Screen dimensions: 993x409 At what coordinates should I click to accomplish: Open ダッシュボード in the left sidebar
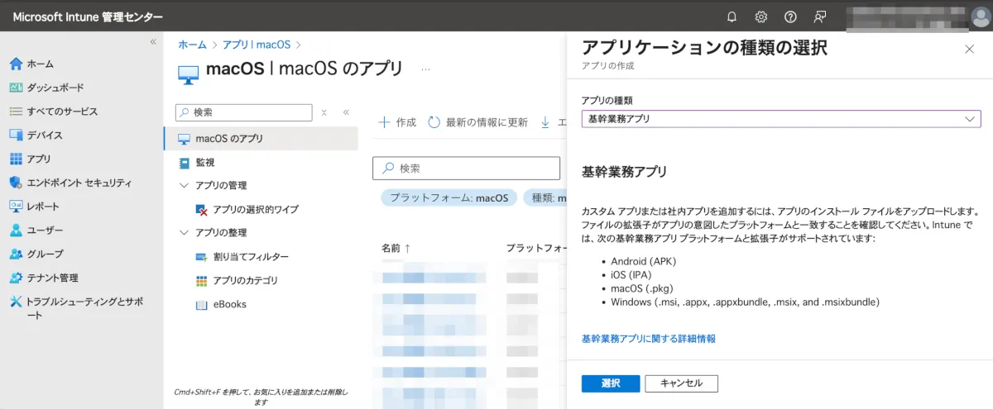click(55, 88)
